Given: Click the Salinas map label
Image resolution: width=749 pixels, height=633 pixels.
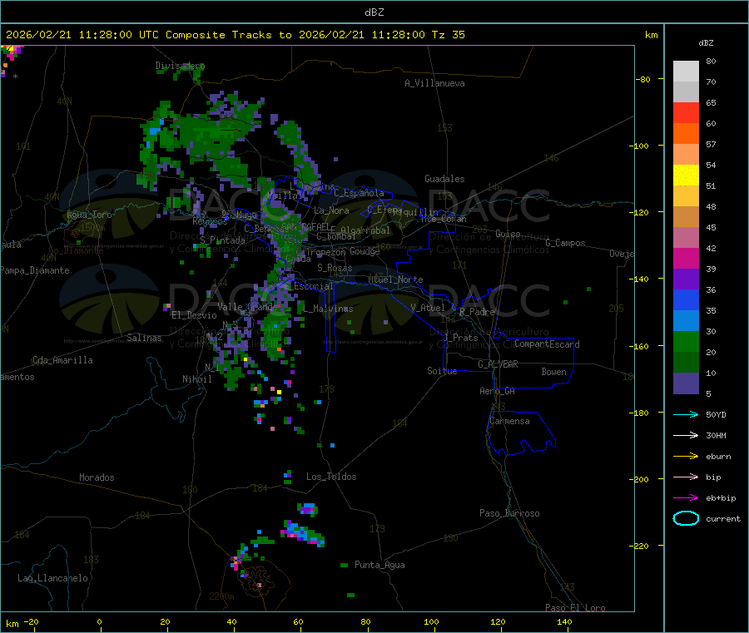Looking at the screenshot, I should coord(144,338).
